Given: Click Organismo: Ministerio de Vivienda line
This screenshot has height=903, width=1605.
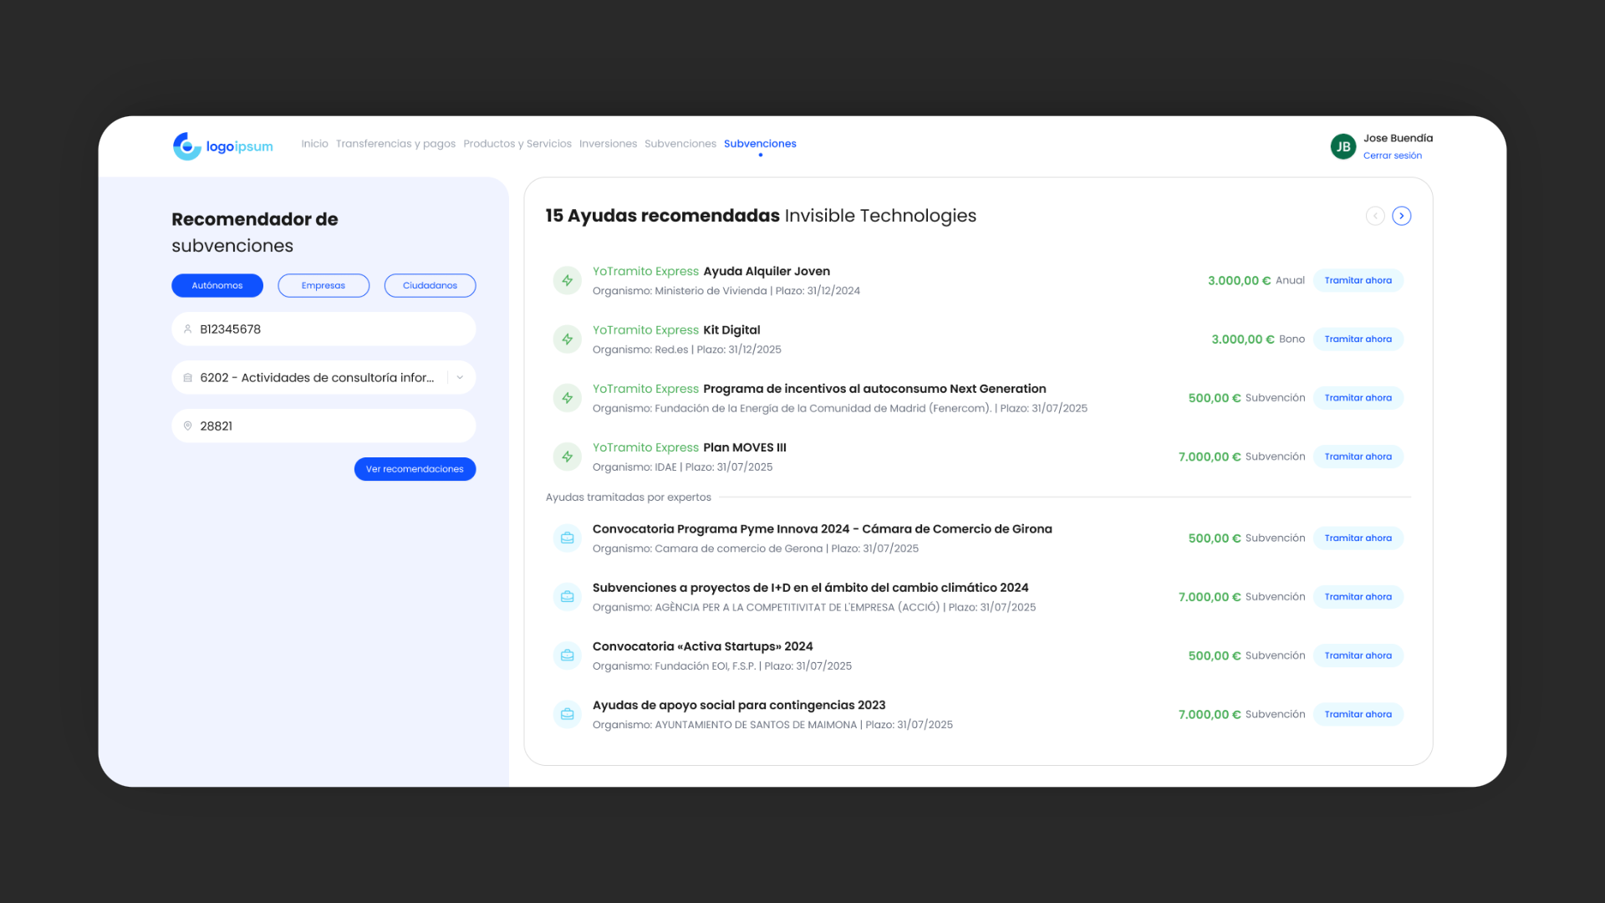Looking at the screenshot, I should click(x=726, y=291).
